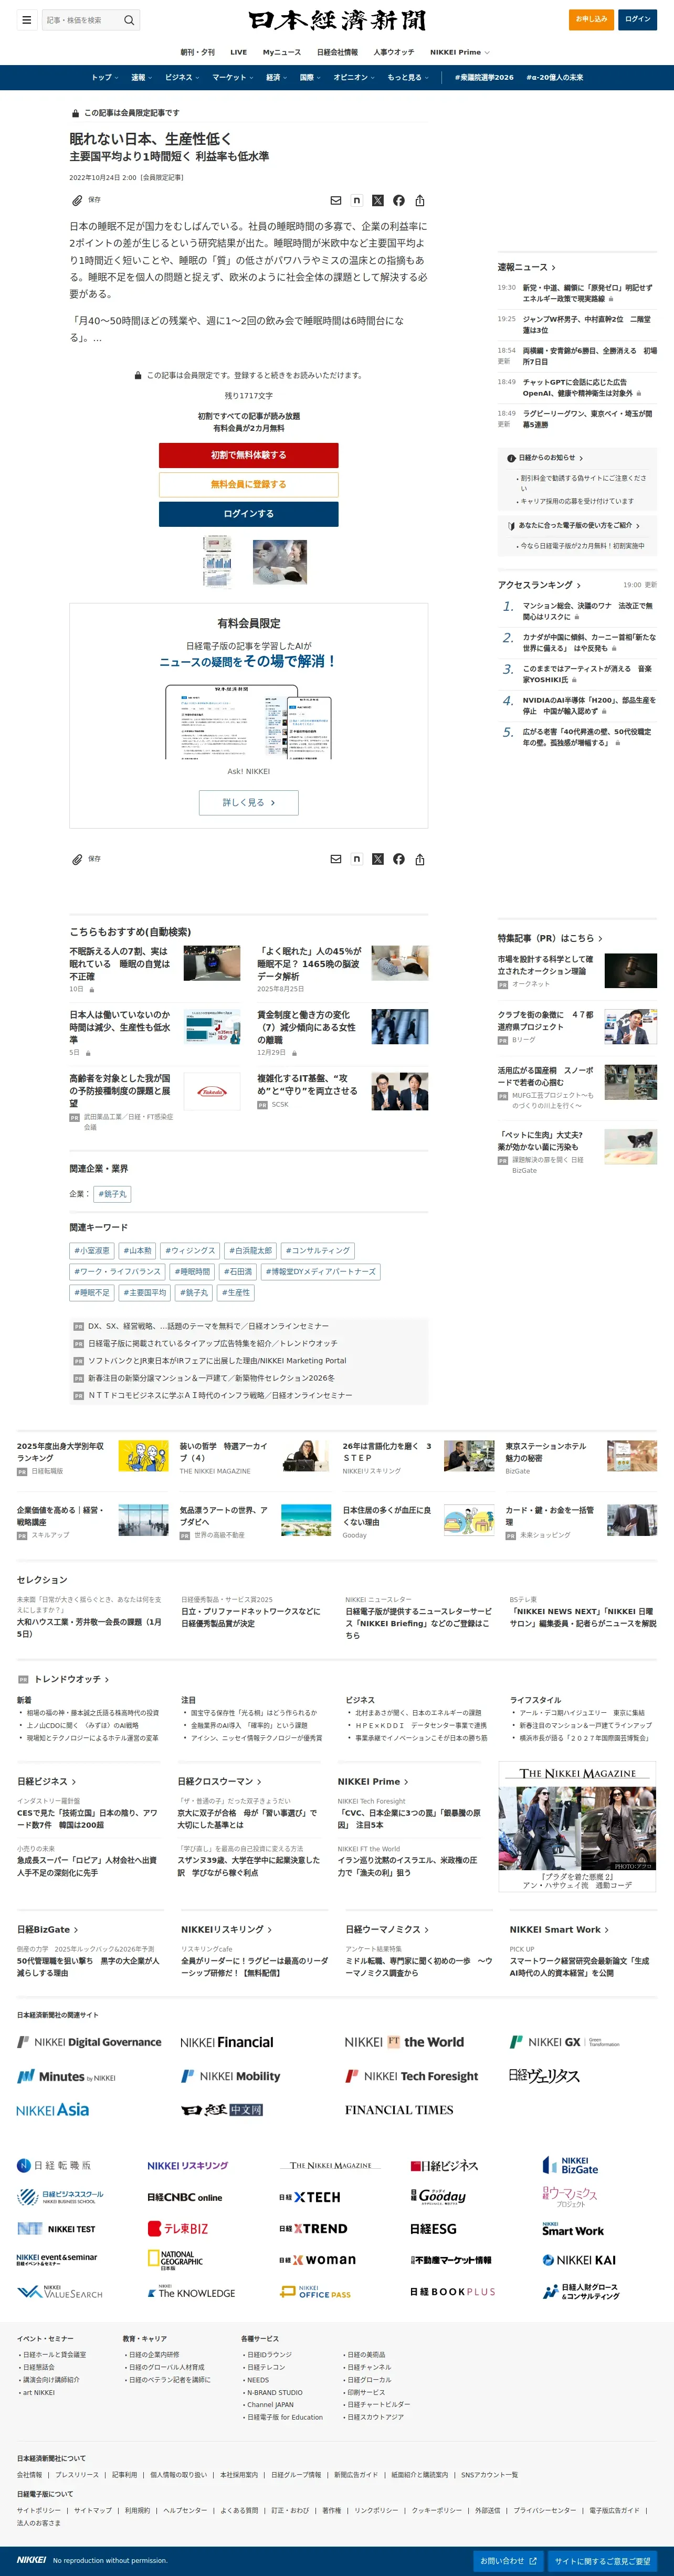The image size is (674, 2576).
Task: Open the 人事ウオッチ menu item
Action: coord(393,52)
